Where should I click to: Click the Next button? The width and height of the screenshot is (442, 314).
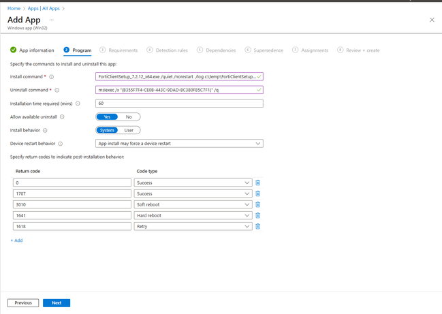pyautogui.click(x=57, y=303)
